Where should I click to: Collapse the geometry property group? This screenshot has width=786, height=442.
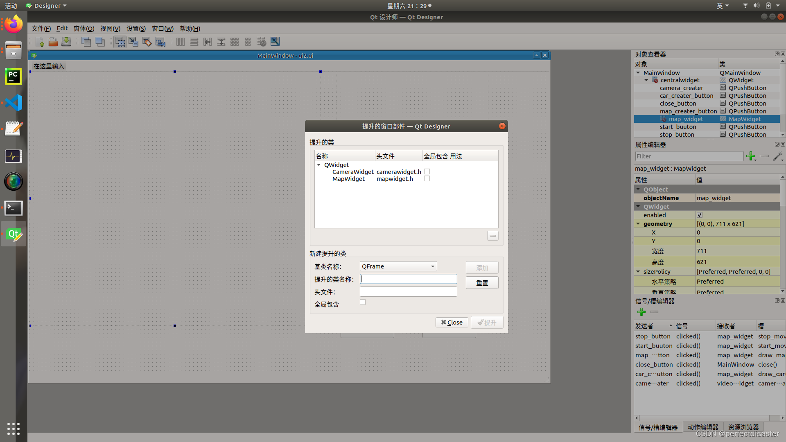click(x=638, y=224)
